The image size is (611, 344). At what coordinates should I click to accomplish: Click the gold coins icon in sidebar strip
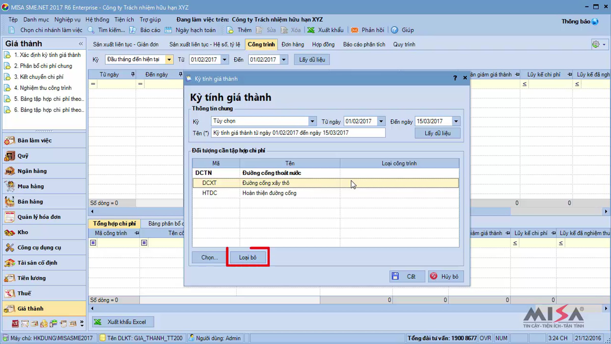point(44,324)
